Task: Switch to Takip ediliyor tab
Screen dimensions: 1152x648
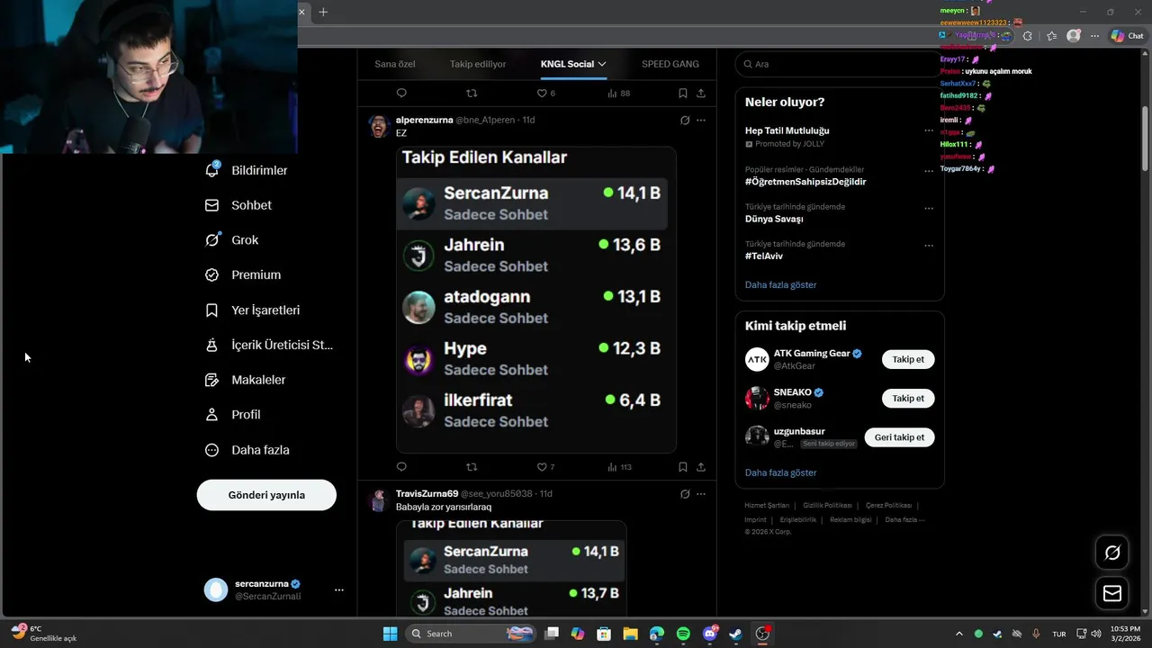Action: point(478,64)
